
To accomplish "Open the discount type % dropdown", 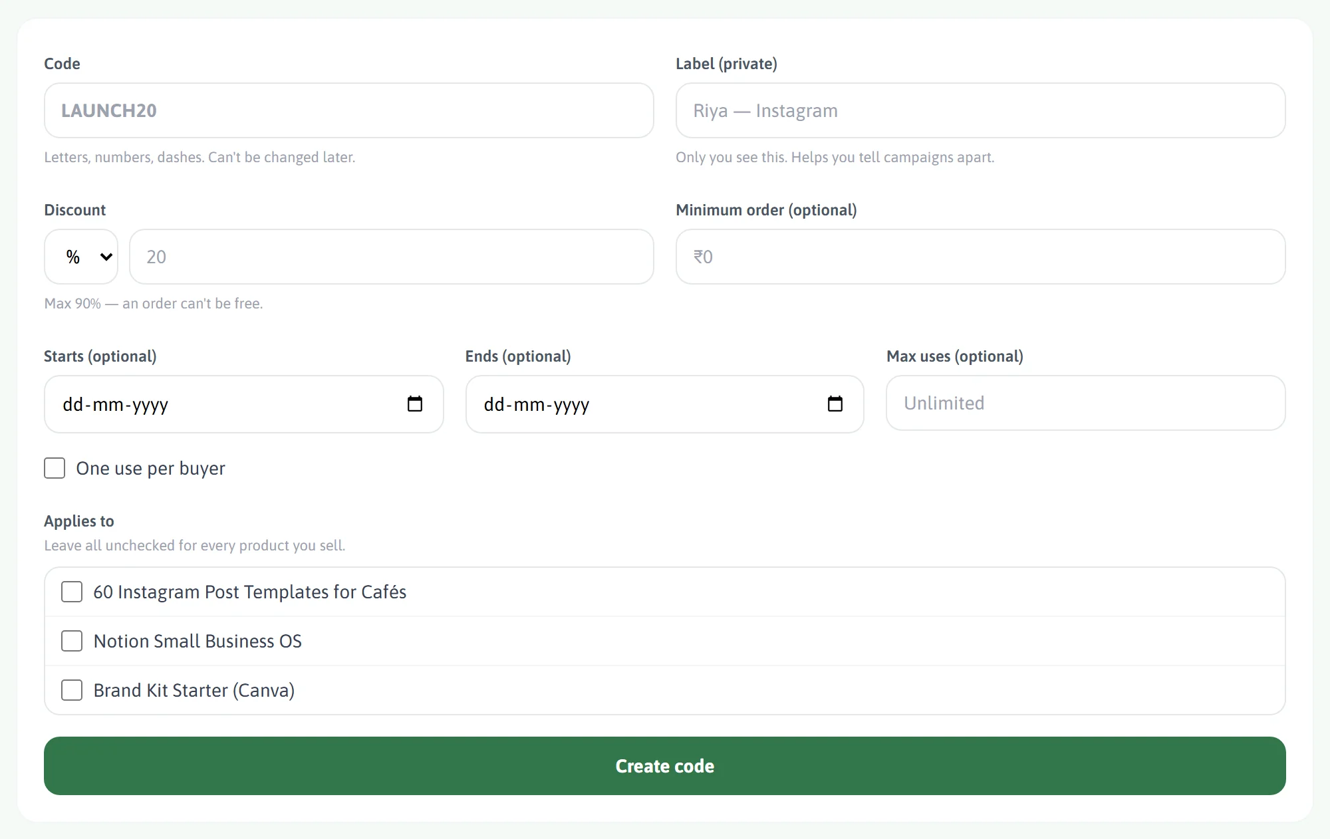I will point(81,257).
